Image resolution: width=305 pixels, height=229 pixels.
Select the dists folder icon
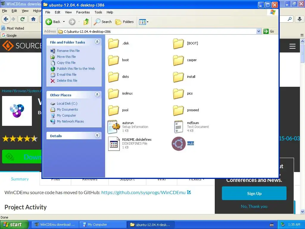pyautogui.click(x=113, y=77)
